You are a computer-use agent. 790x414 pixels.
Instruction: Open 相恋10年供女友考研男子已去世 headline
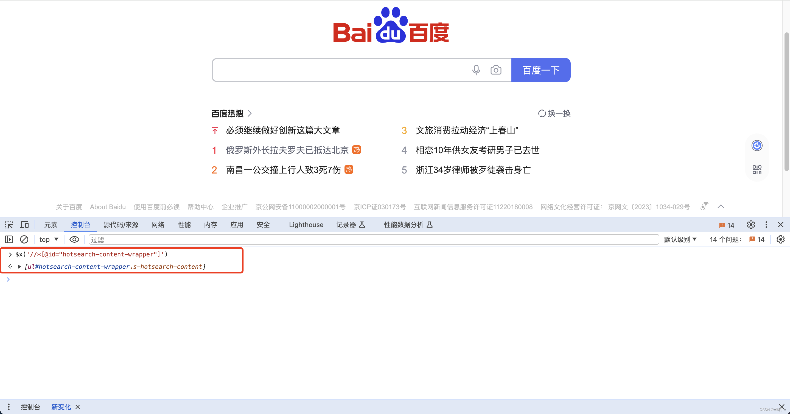click(x=478, y=150)
